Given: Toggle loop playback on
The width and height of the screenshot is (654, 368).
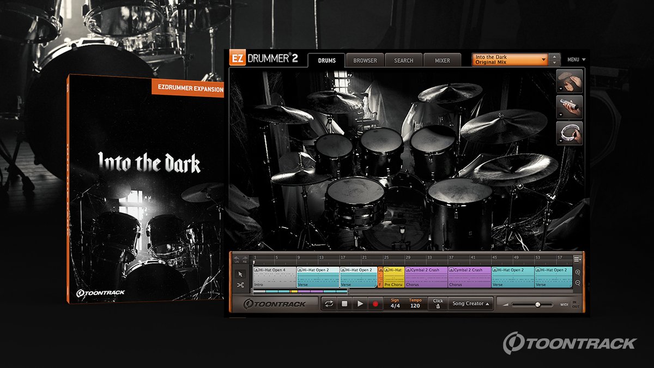Looking at the screenshot, I should coord(329,304).
